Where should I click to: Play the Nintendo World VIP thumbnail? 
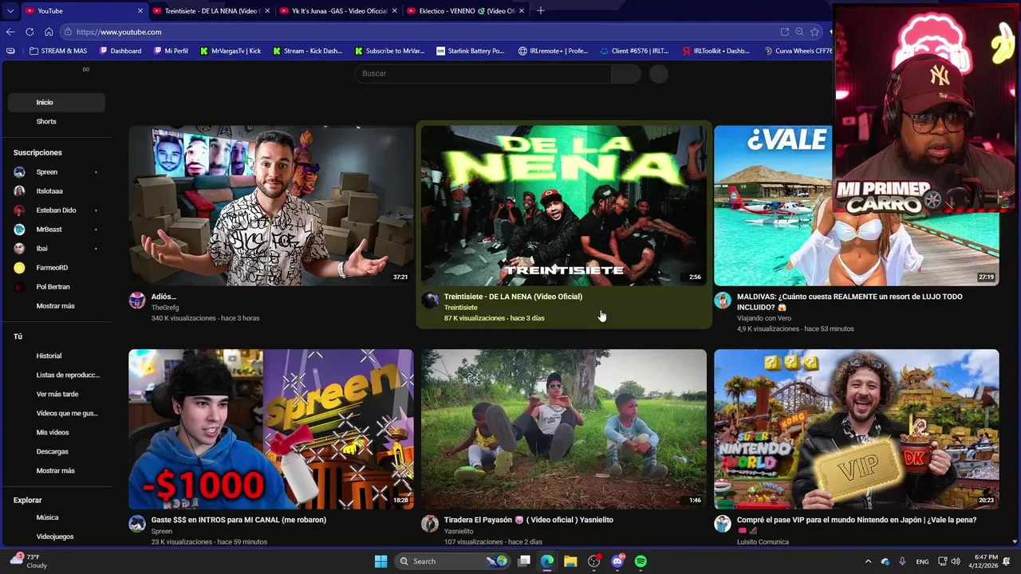pyautogui.click(x=856, y=429)
